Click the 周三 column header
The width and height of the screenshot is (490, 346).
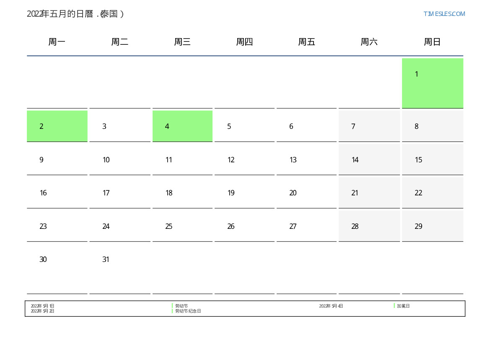(x=182, y=42)
